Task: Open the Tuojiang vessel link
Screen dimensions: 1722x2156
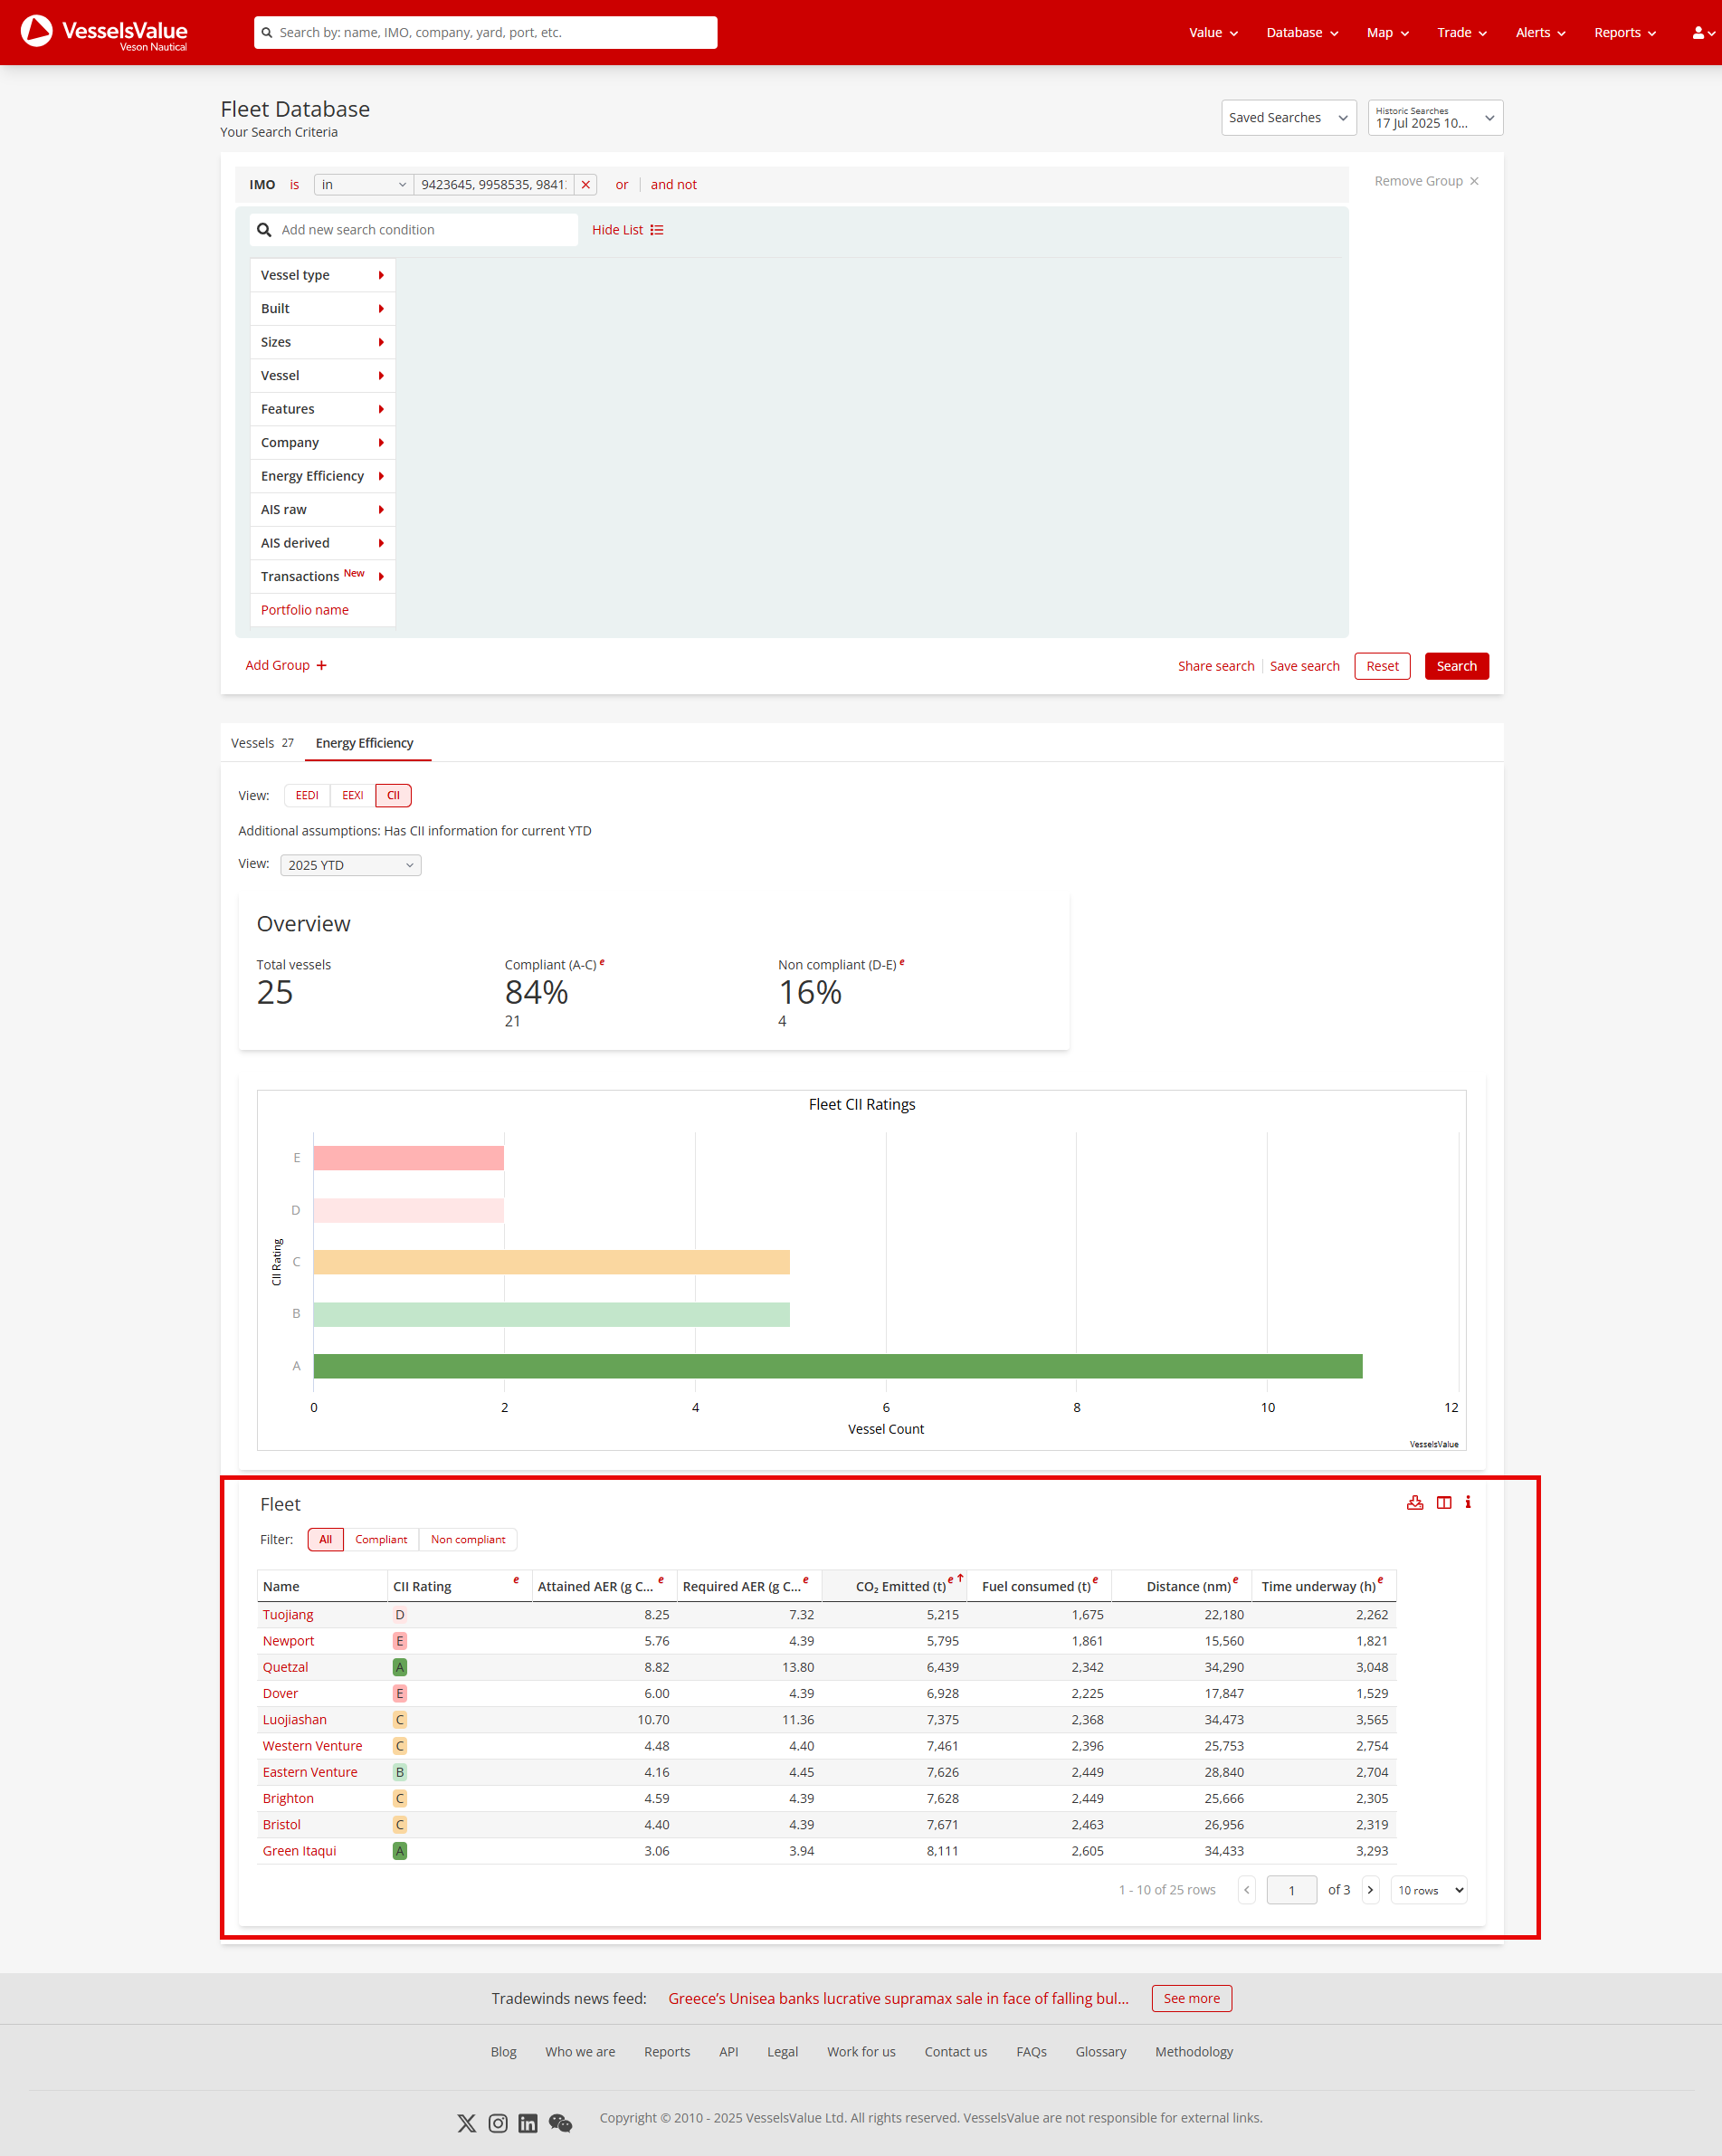Action: coord(288,1614)
